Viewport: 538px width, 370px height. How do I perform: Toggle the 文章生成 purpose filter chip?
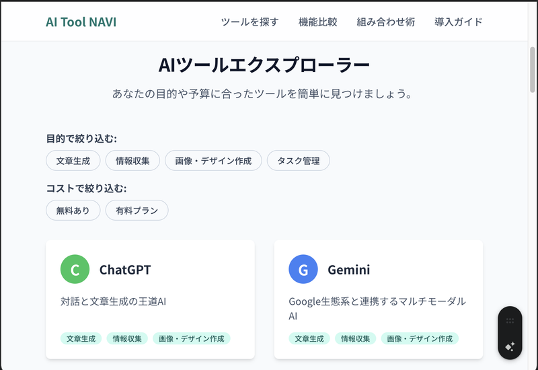pyautogui.click(x=73, y=161)
